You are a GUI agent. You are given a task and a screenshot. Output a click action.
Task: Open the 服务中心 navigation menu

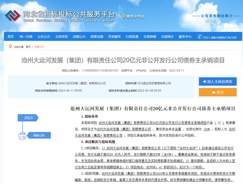tap(185, 37)
